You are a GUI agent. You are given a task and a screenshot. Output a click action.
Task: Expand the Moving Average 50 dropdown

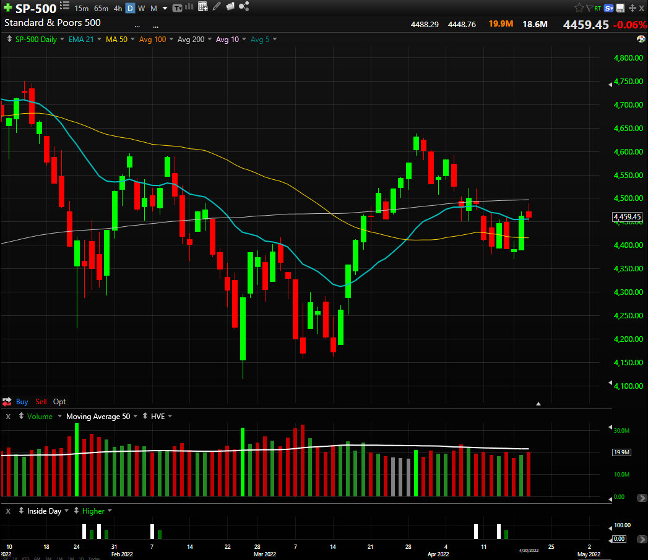tap(135, 417)
